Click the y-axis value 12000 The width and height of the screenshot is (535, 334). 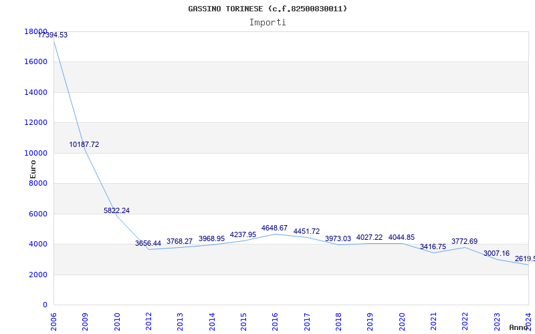point(35,122)
